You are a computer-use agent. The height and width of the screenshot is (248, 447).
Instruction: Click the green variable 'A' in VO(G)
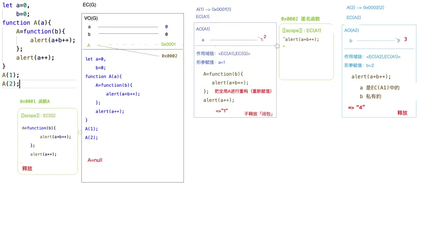(x=88, y=45)
